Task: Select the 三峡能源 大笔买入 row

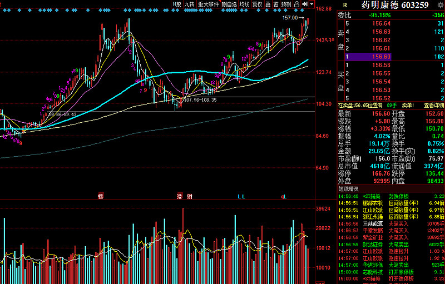Action: 391,224
